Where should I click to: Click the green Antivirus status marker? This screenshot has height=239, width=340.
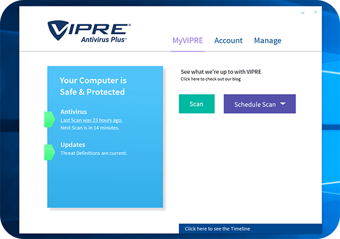[50, 119]
